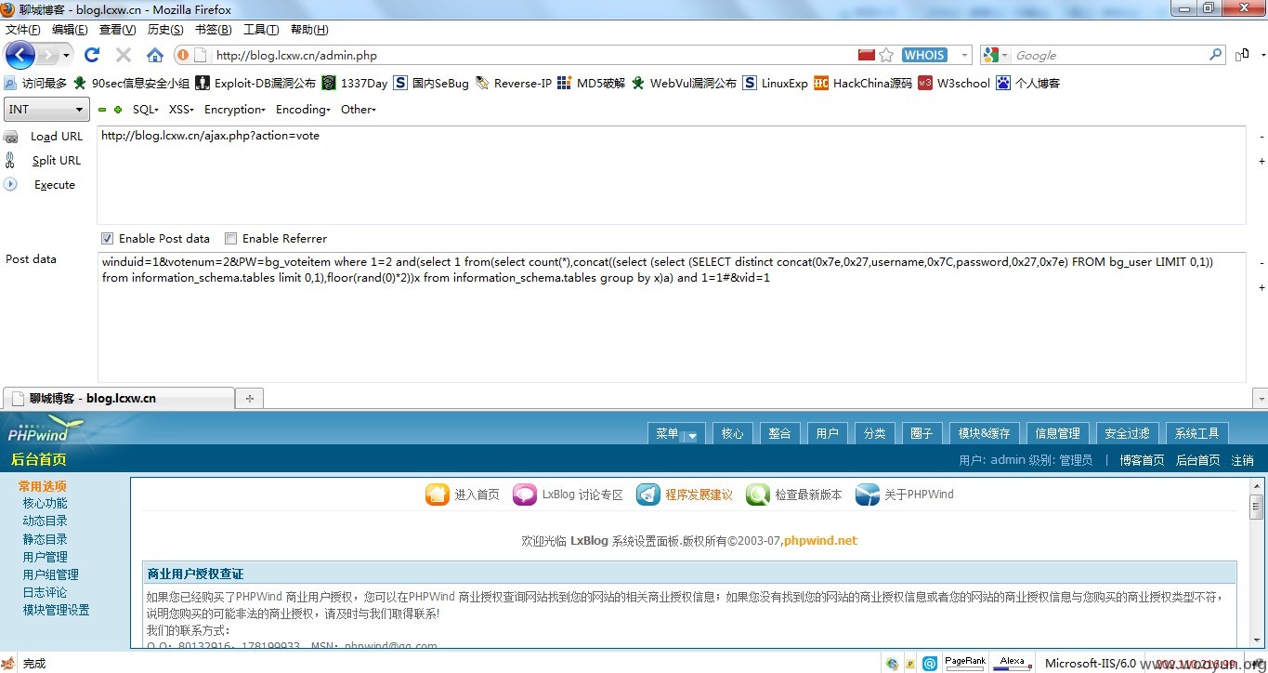
Task: Open the 编辑(E) menu
Action: (x=70, y=30)
